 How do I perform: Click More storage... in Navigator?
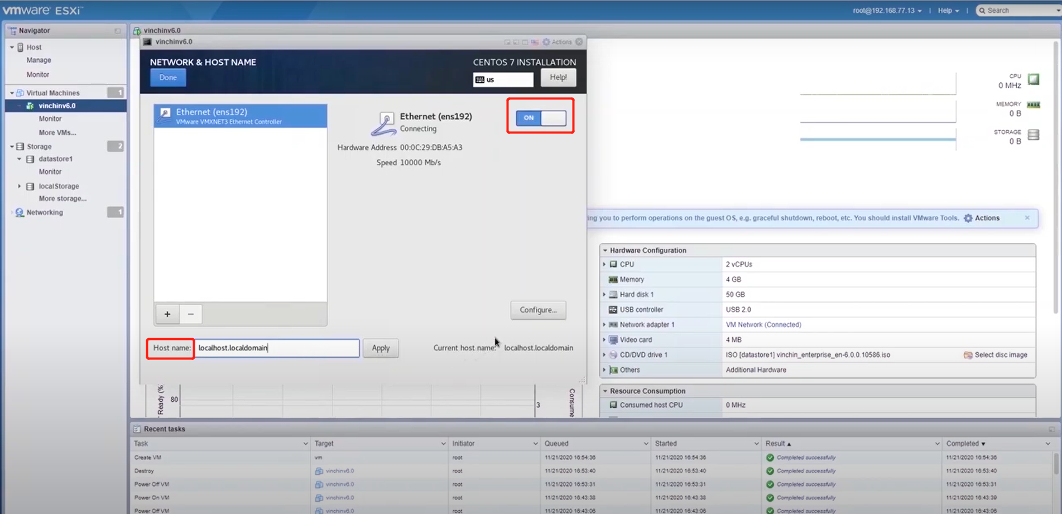tap(63, 199)
